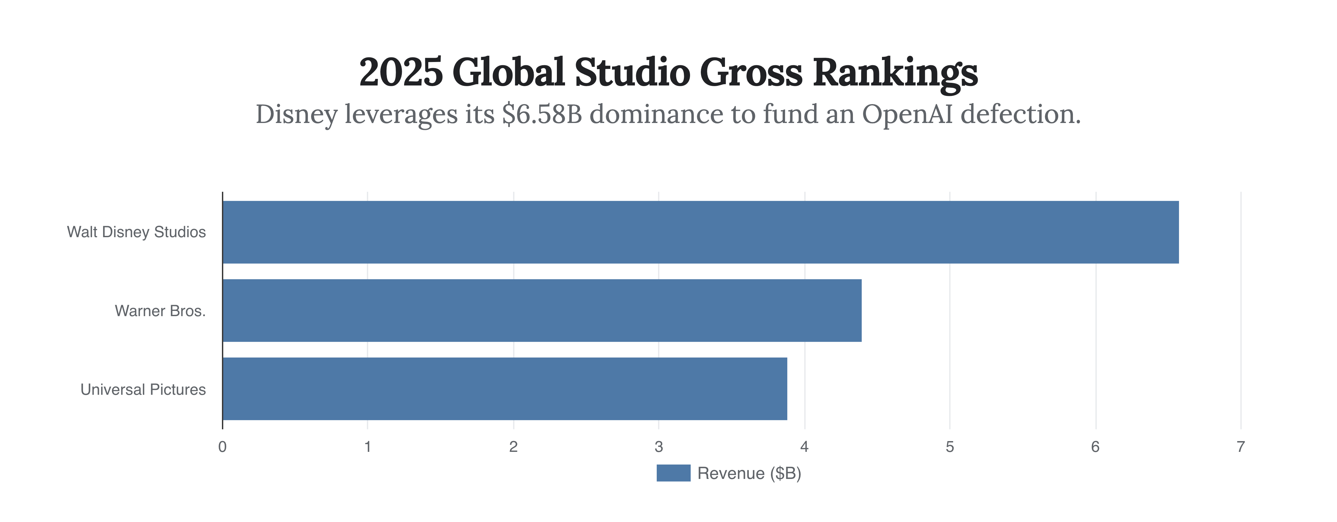The height and width of the screenshot is (522, 1337).
Task: Select the Walt Disney Studios axis label
Action: click(x=136, y=232)
